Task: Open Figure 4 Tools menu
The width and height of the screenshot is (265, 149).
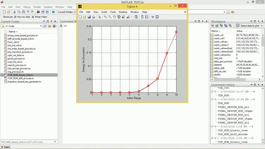Action: 113,12
